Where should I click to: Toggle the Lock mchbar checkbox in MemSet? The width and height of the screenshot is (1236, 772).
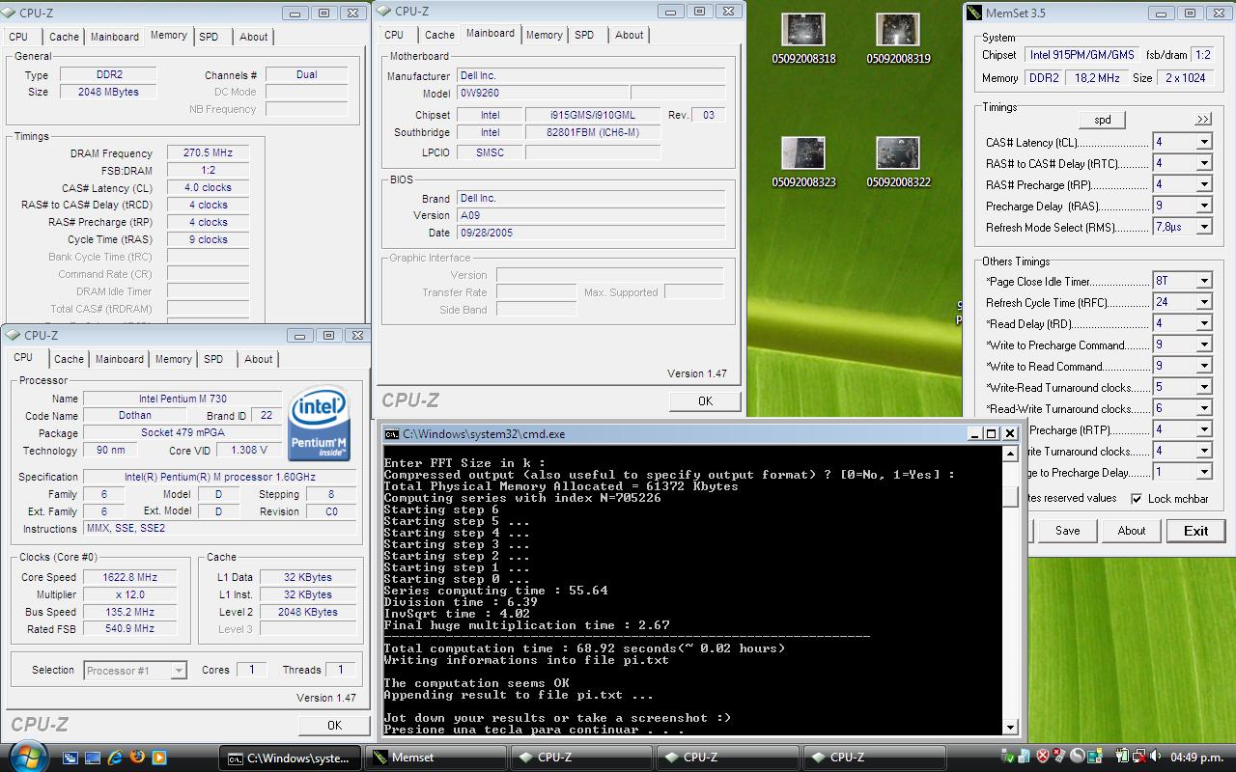click(1137, 499)
